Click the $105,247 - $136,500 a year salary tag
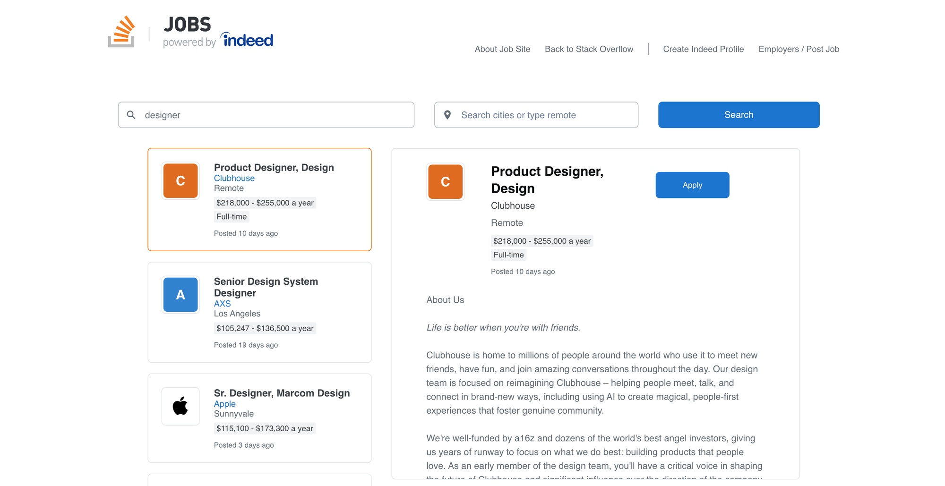This screenshot has height=486, width=945. [265, 328]
